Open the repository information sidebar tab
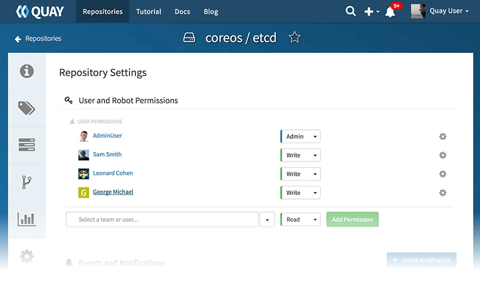This screenshot has height=285, width=480. pyautogui.click(x=27, y=71)
